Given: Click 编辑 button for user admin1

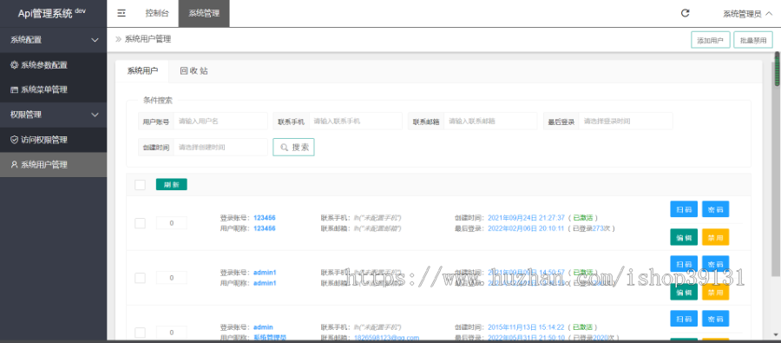Looking at the screenshot, I should (x=684, y=292).
